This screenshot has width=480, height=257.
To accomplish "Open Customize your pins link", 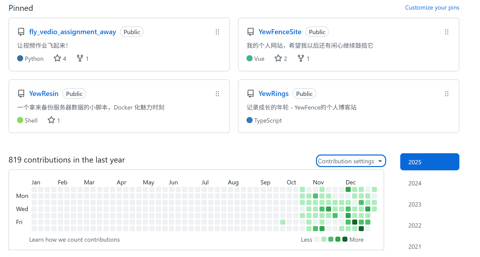I will [x=432, y=8].
